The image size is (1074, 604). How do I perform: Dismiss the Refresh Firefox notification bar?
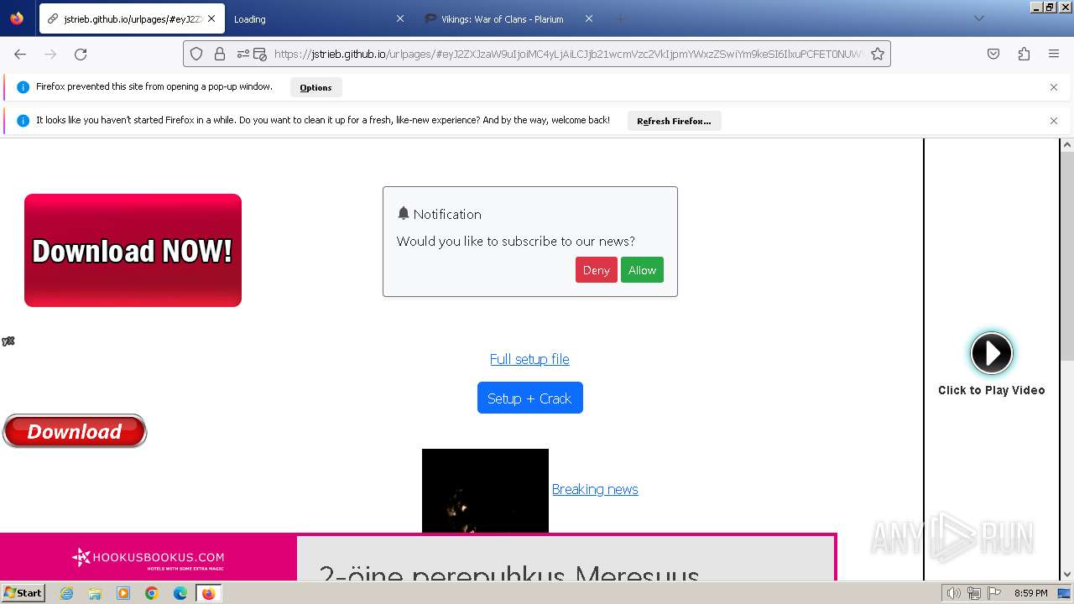point(1054,121)
